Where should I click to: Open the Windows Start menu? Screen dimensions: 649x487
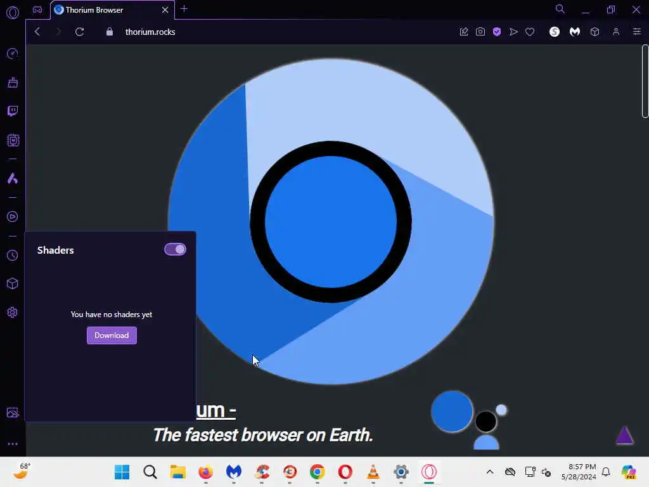pos(122,472)
